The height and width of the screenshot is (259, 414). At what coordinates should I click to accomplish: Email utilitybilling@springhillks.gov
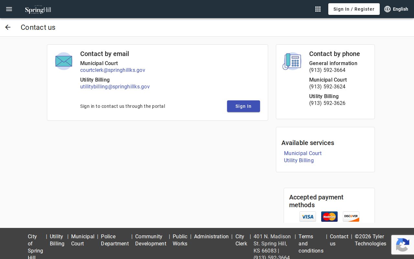pyautogui.click(x=115, y=86)
